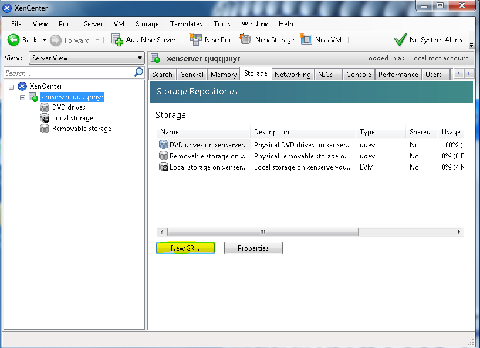
Task: Click the DVD drives disk icon in tree
Action: pos(45,107)
